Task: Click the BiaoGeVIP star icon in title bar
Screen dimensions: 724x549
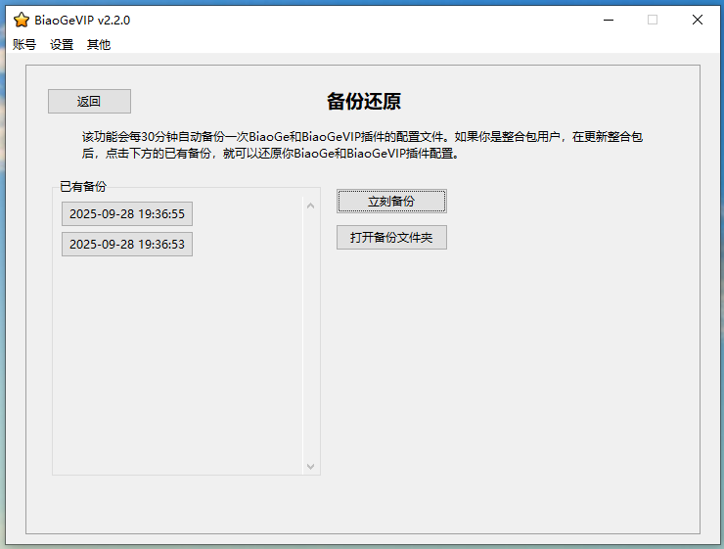Action: coord(21,20)
